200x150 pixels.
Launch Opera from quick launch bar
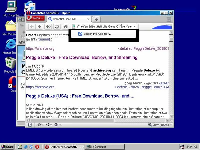tap(37, 147)
